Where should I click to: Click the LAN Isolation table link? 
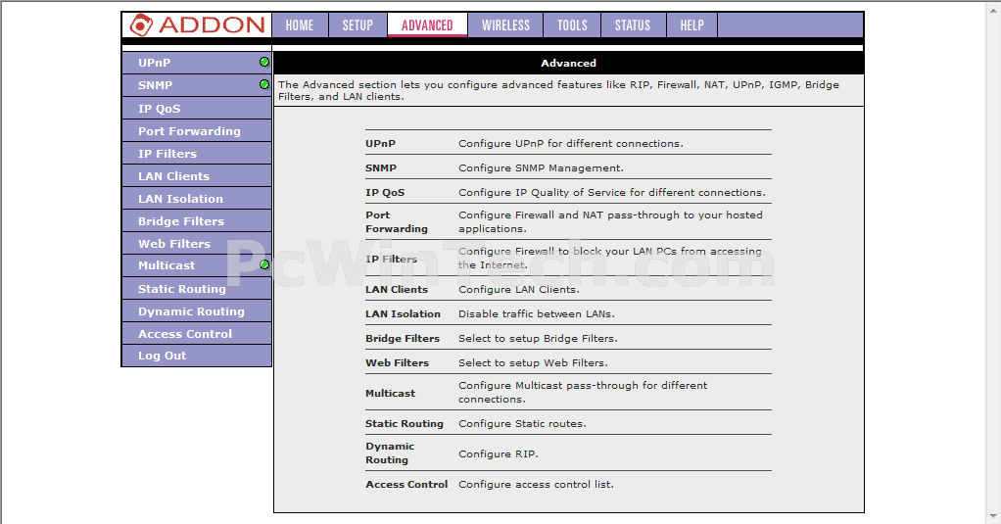pos(403,313)
